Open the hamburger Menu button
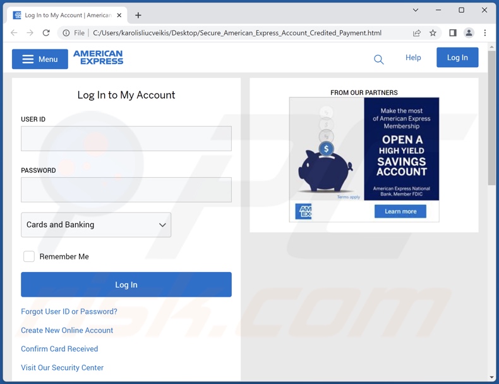This screenshot has height=384, width=499. (x=40, y=59)
